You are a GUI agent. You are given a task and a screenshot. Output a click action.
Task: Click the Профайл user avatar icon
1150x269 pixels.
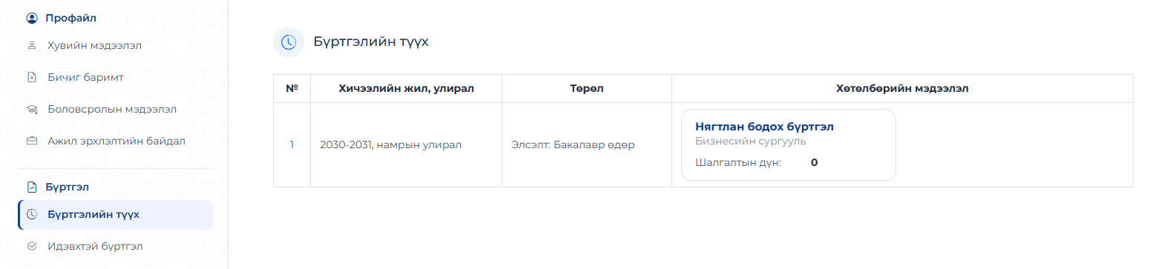[31, 18]
